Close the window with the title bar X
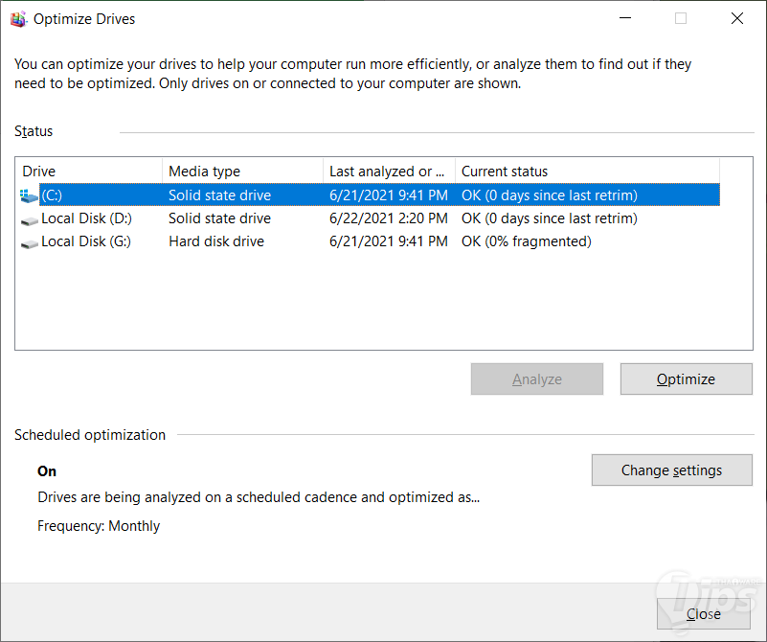The width and height of the screenshot is (767, 642). [736, 18]
